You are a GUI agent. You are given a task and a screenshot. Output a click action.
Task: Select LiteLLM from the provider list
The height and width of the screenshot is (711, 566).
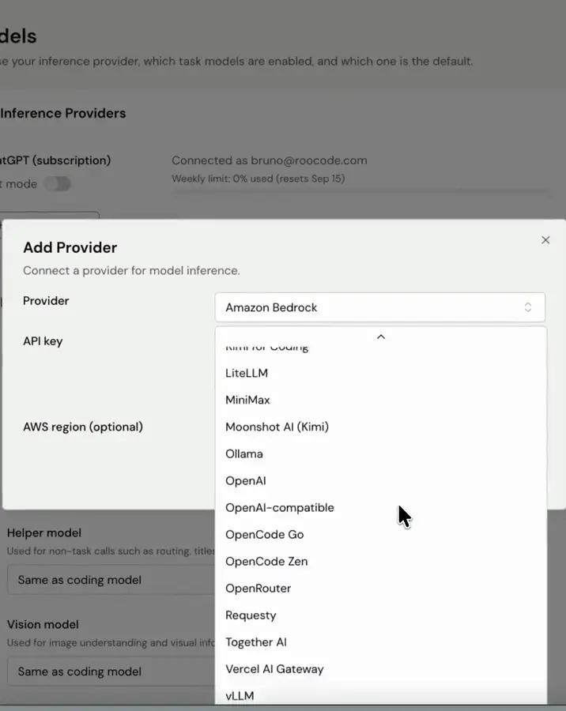point(381,373)
